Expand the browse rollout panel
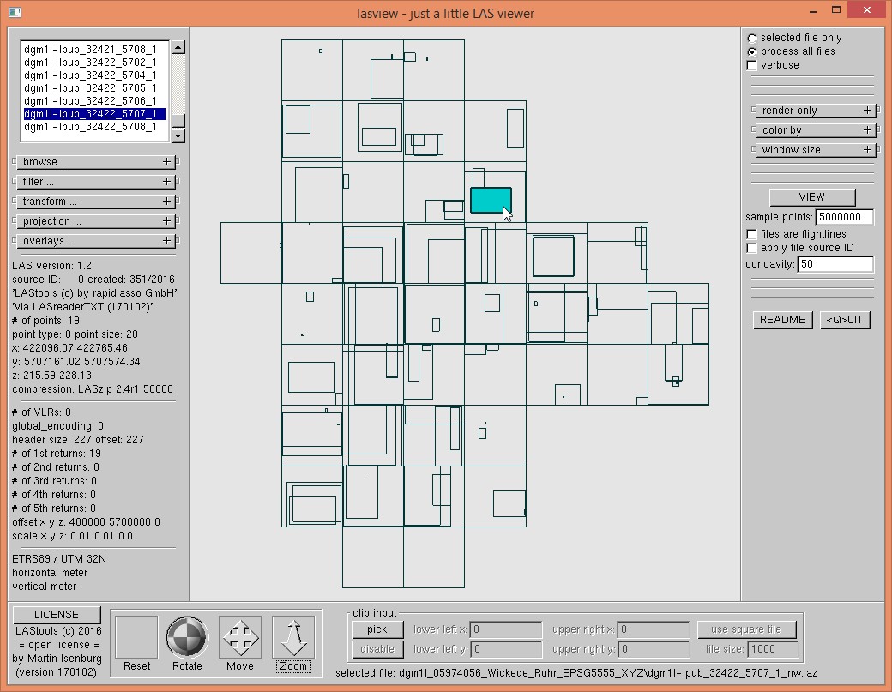The height and width of the screenshot is (692, 892). (94, 162)
